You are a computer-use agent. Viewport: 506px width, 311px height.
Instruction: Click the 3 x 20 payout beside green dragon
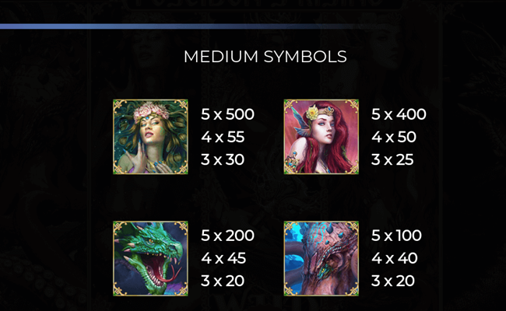(x=223, y=281)
